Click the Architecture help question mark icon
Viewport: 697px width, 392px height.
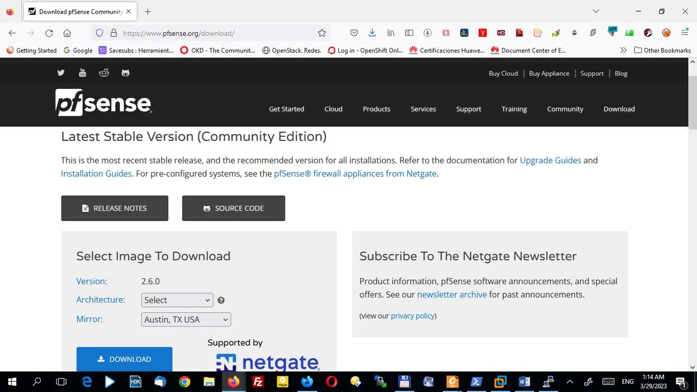tap(221, 300)
